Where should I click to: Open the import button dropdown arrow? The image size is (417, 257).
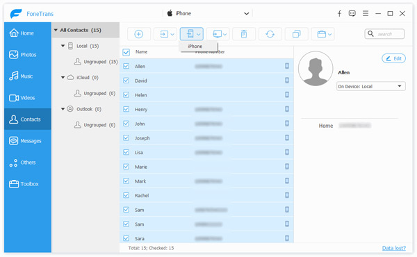pyautogui.click(x=172, y=34)
